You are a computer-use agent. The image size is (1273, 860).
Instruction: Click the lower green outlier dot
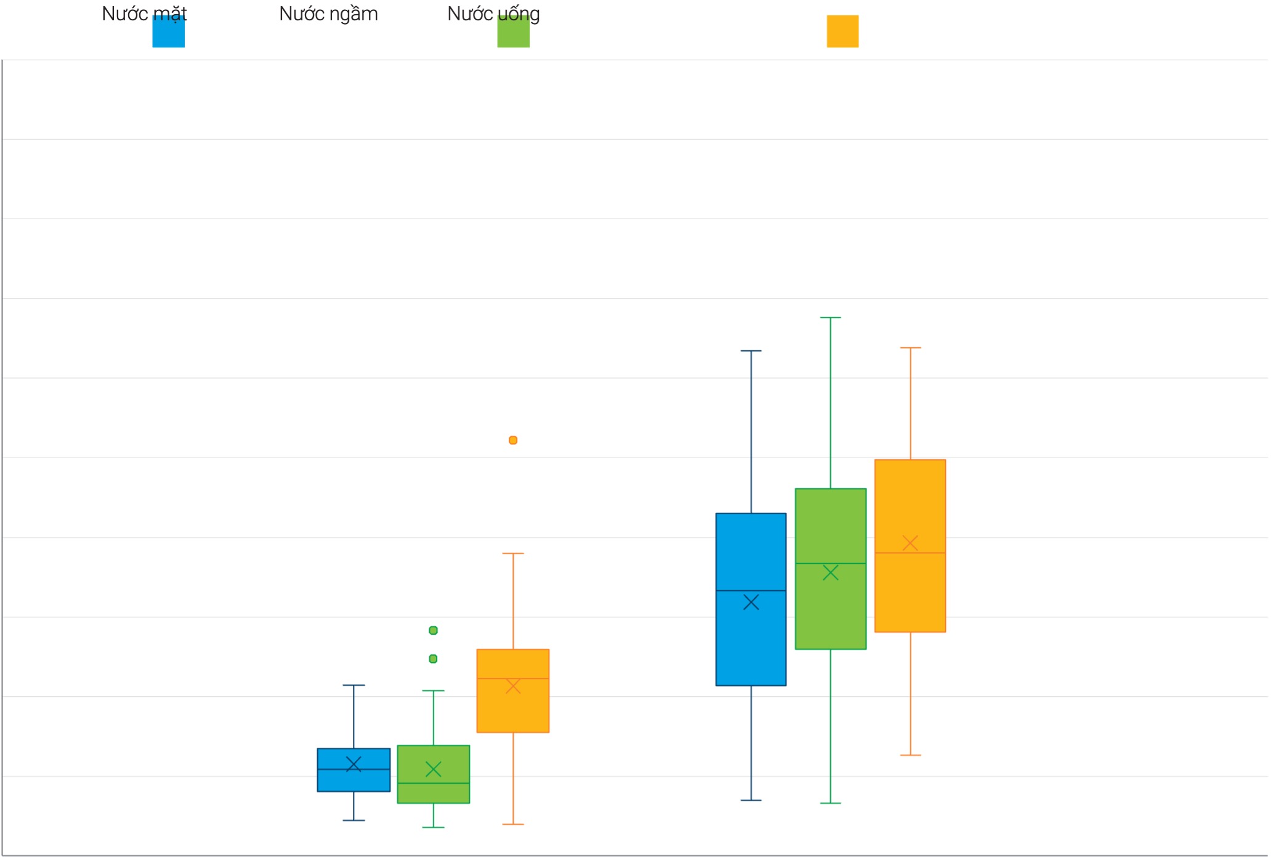[x=433, y=659]
